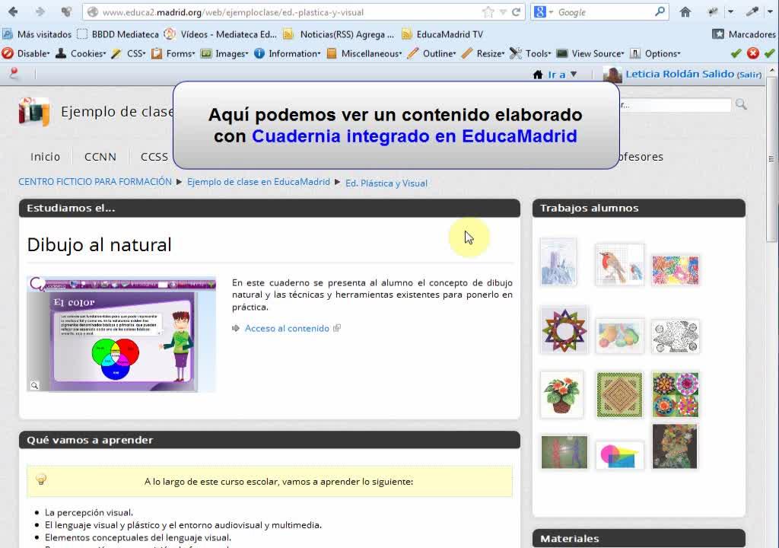Click the Google search magnifier icon
The image size is (779, 548).
660,12
